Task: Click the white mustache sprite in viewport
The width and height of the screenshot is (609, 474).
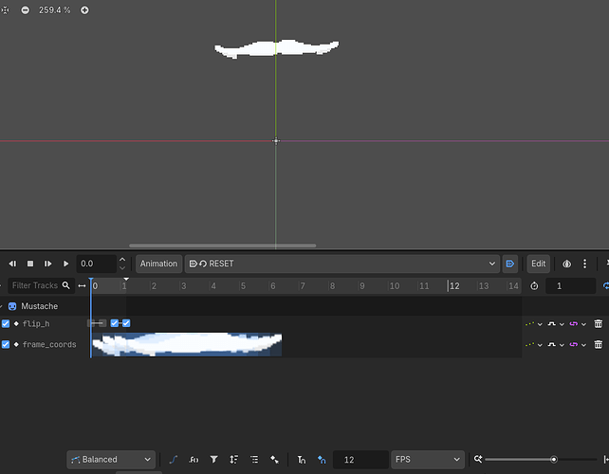Action: 276,48
